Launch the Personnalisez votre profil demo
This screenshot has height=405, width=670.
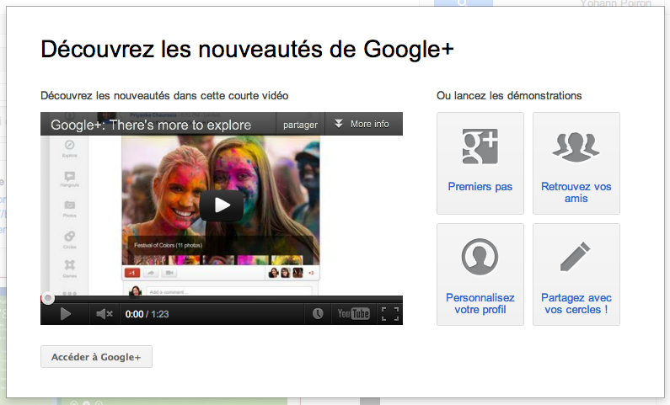[x=480, y=274]
